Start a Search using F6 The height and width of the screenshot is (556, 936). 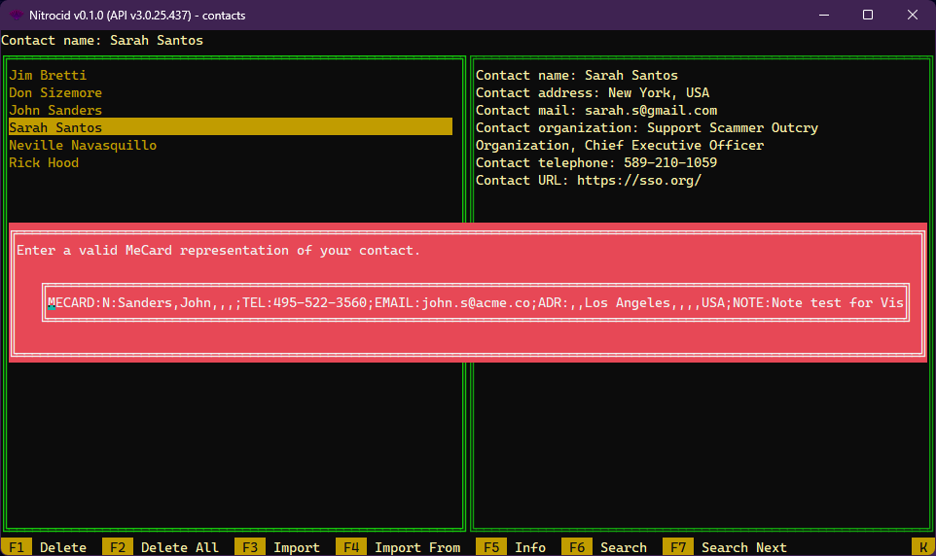[x=607, y=547]
